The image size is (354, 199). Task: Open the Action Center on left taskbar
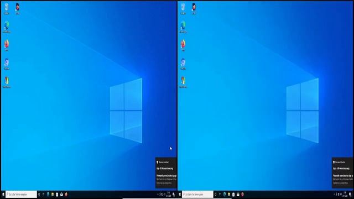[x=174, y=194]
